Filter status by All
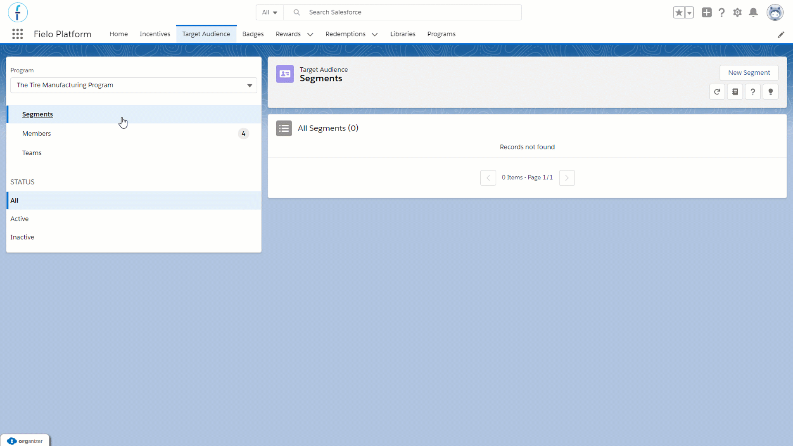The height and width of the screenshot is (446, 793). 134,200
